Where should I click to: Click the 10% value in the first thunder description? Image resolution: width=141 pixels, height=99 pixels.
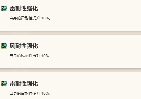[45, 18]
